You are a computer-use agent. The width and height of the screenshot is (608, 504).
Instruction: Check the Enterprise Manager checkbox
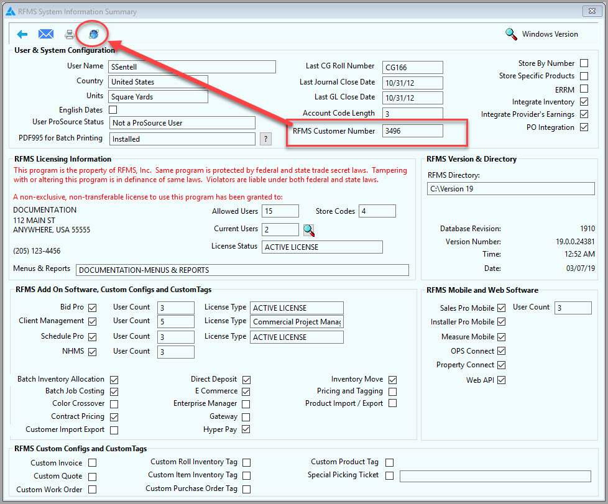[246, 404]
